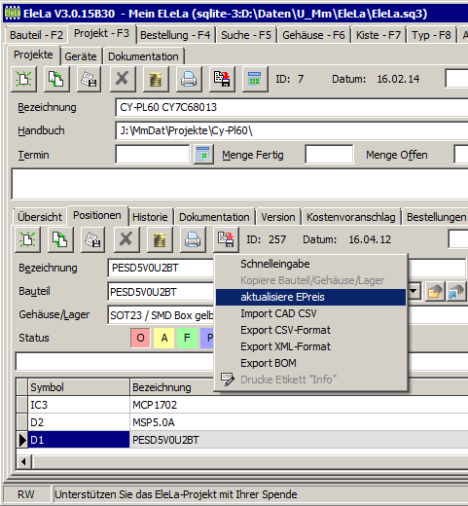Click the table's horizontal scrollbar left arrow
Viewport: 468px width, 506px height.
(23, 461)
